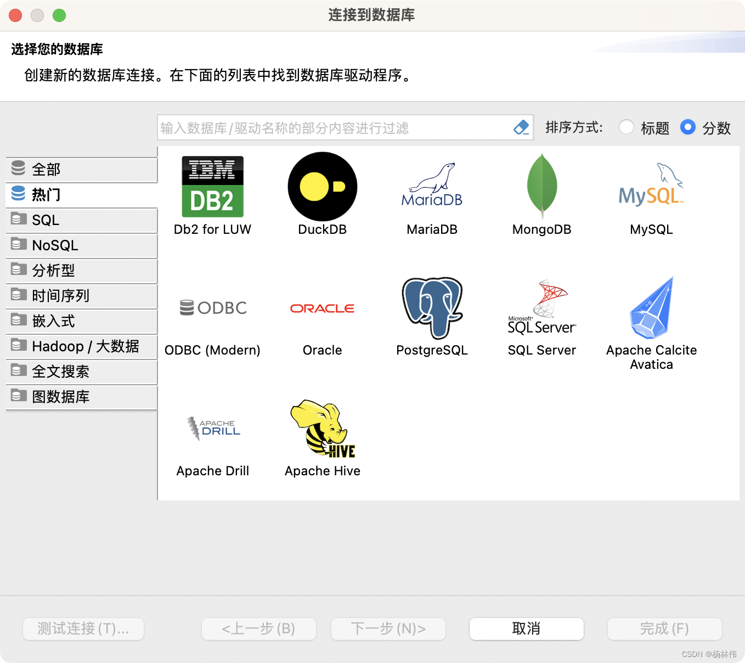Select the Apache Drill icon
The width and height of the screenshot is (745, 663).
coord(213,429)
